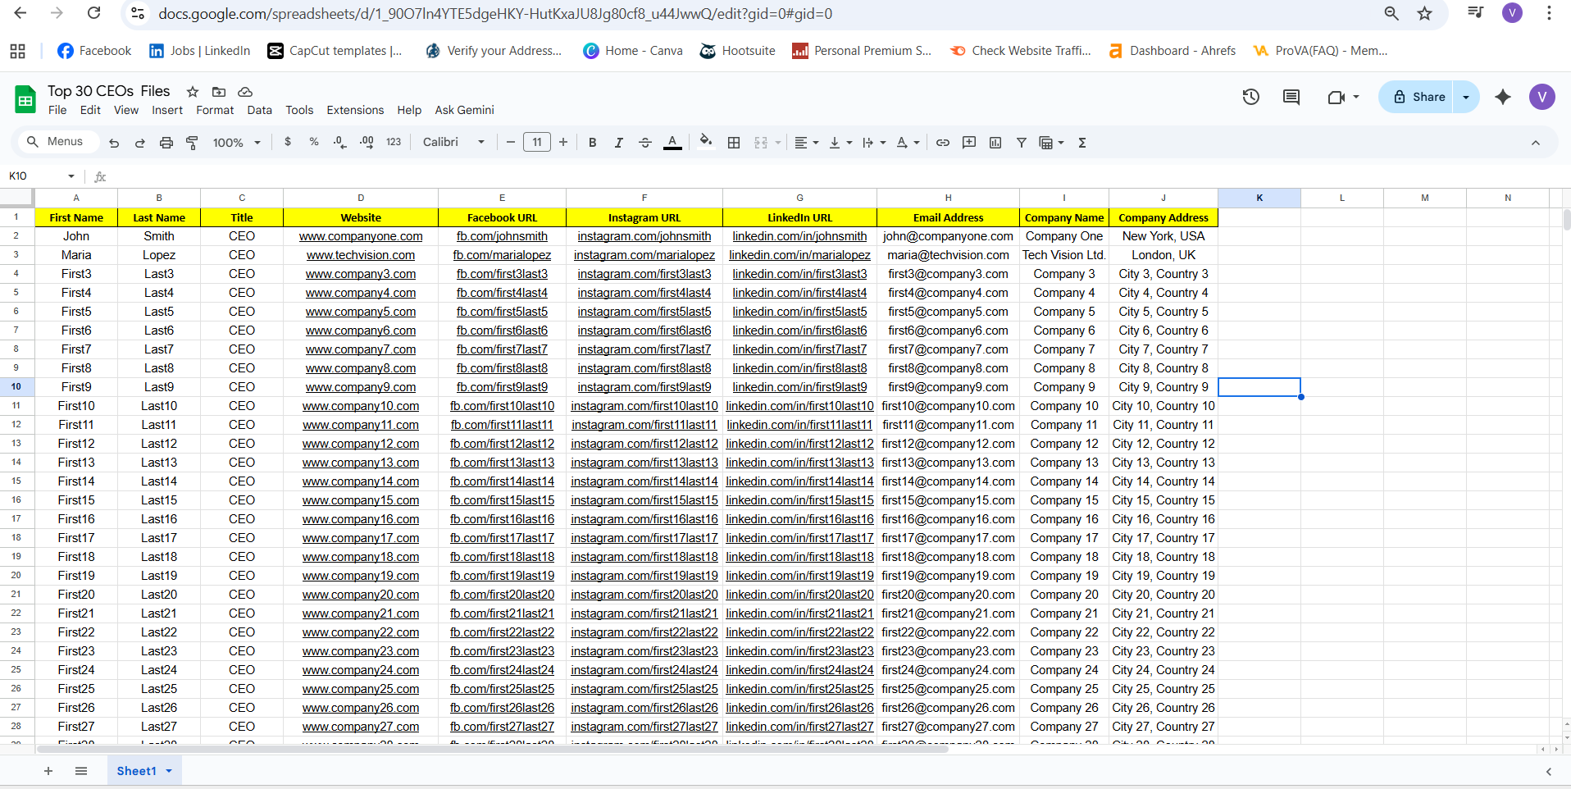This screenshot has height=789, width=1571.
Task: Open version history clock icon
Action: 1250,97
